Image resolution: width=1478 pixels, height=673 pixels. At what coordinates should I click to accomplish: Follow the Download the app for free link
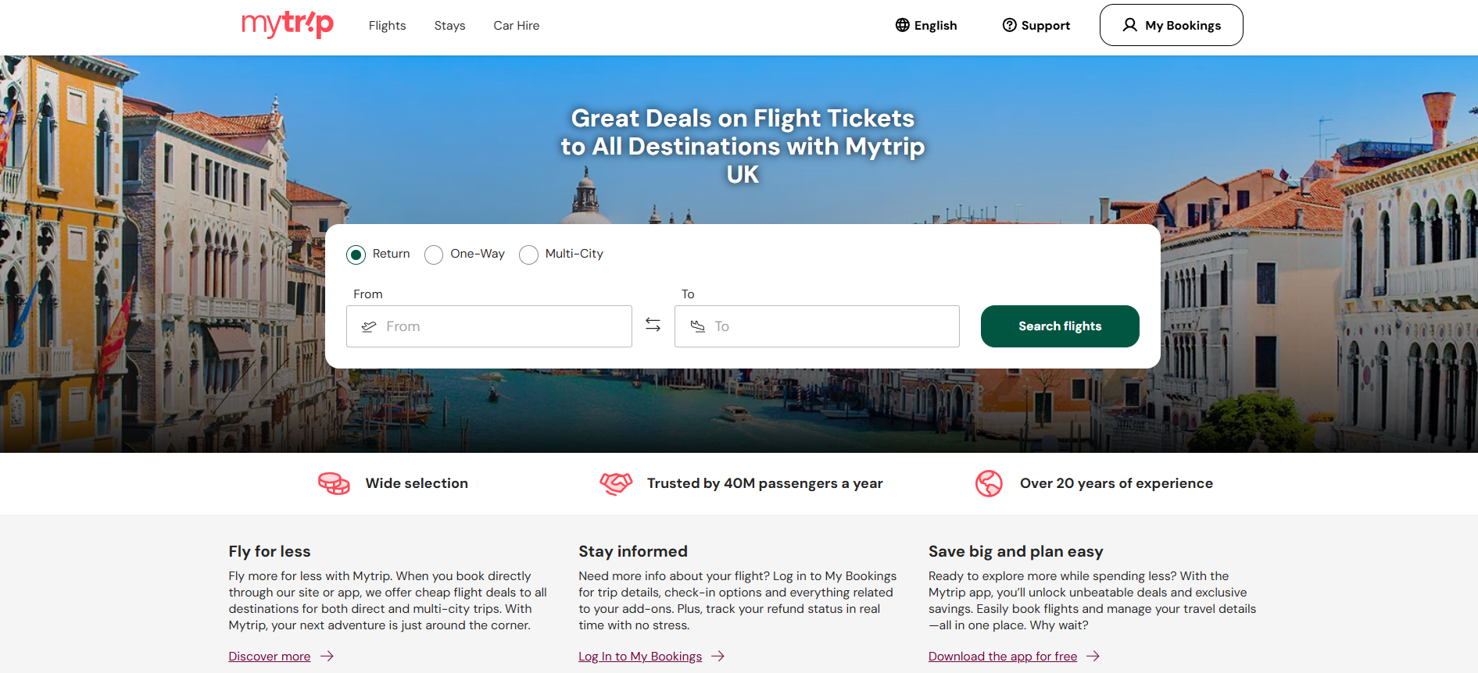point(1003,657)
